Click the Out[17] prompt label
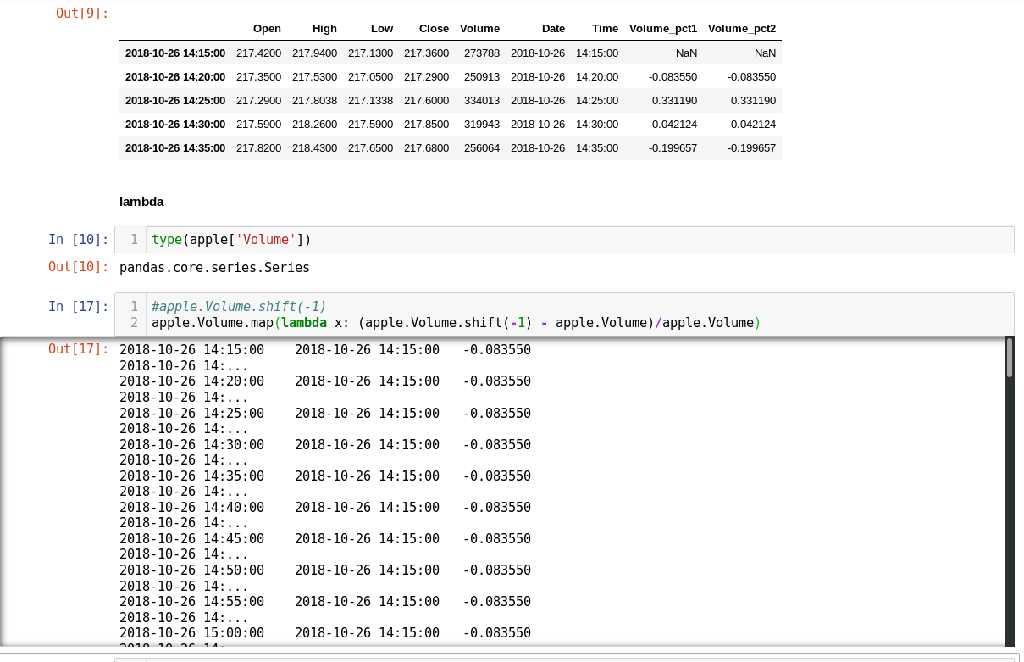The height and width of the screenshot is (662, 1024). coord(79,348)
